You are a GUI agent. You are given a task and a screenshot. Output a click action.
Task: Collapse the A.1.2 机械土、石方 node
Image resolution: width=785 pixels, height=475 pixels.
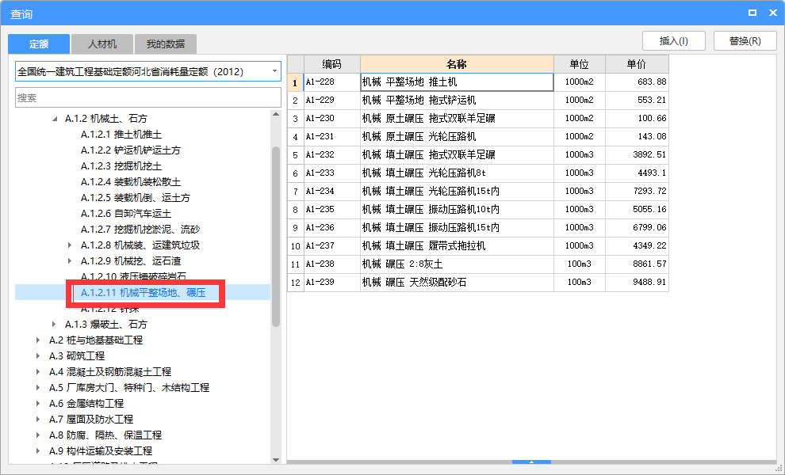55,119
